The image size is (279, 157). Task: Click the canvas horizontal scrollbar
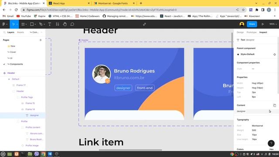(130, 150)
